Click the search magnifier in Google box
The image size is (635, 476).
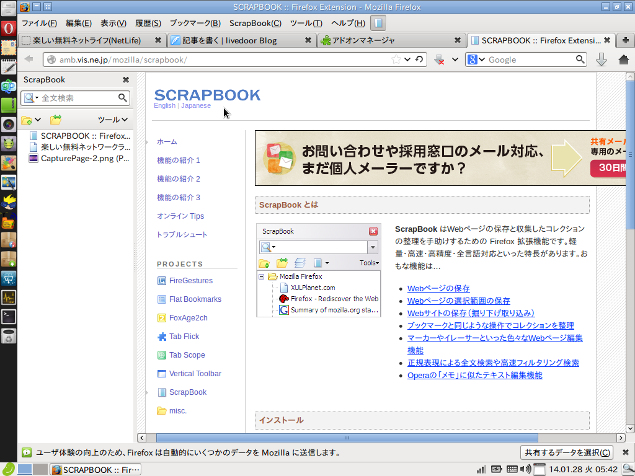point(580,59)
